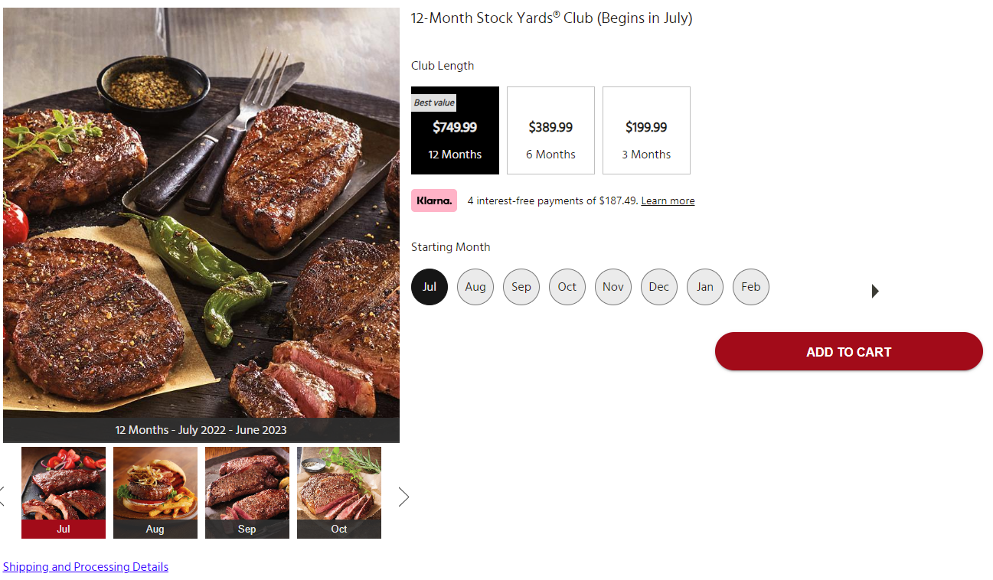Image resolution: width=993 pixels, height=580 pixels.
Task: Advance thumbnail carousel with right chevron
Action: coord(403,497)
